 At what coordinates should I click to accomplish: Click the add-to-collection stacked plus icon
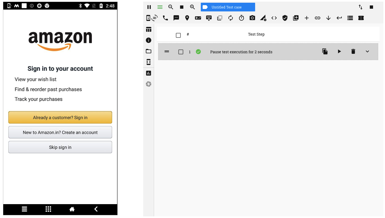[296, 18]
